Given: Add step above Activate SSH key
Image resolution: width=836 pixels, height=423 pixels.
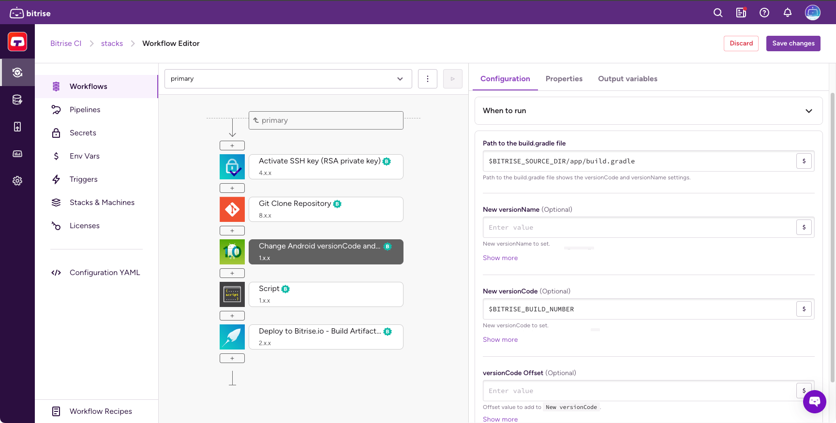Looking at the screenshot, I should [232, 146].
